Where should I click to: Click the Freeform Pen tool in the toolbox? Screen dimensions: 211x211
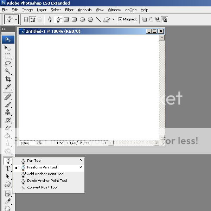8,161
